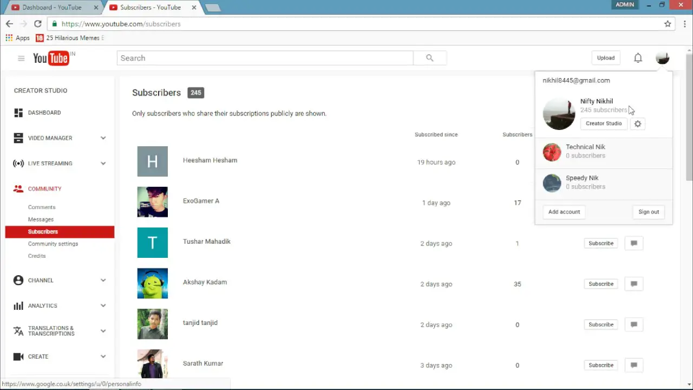Click the Create camera icon
The width and height of the screenshot is (693, 390).
[18, 356]
